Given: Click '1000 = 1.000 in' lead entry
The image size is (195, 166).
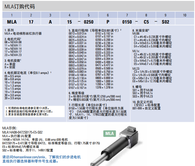Looking at the screenshot, I should click(x=104, y=81).
